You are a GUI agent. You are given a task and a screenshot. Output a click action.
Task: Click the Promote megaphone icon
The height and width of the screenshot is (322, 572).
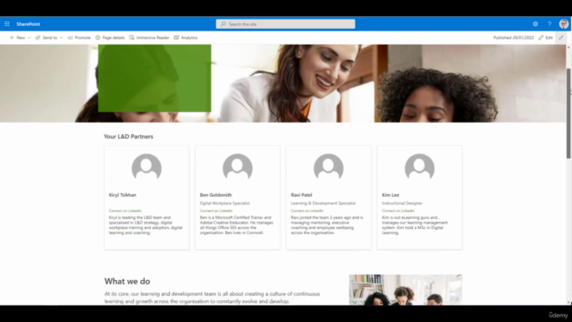tap(70, 38)
